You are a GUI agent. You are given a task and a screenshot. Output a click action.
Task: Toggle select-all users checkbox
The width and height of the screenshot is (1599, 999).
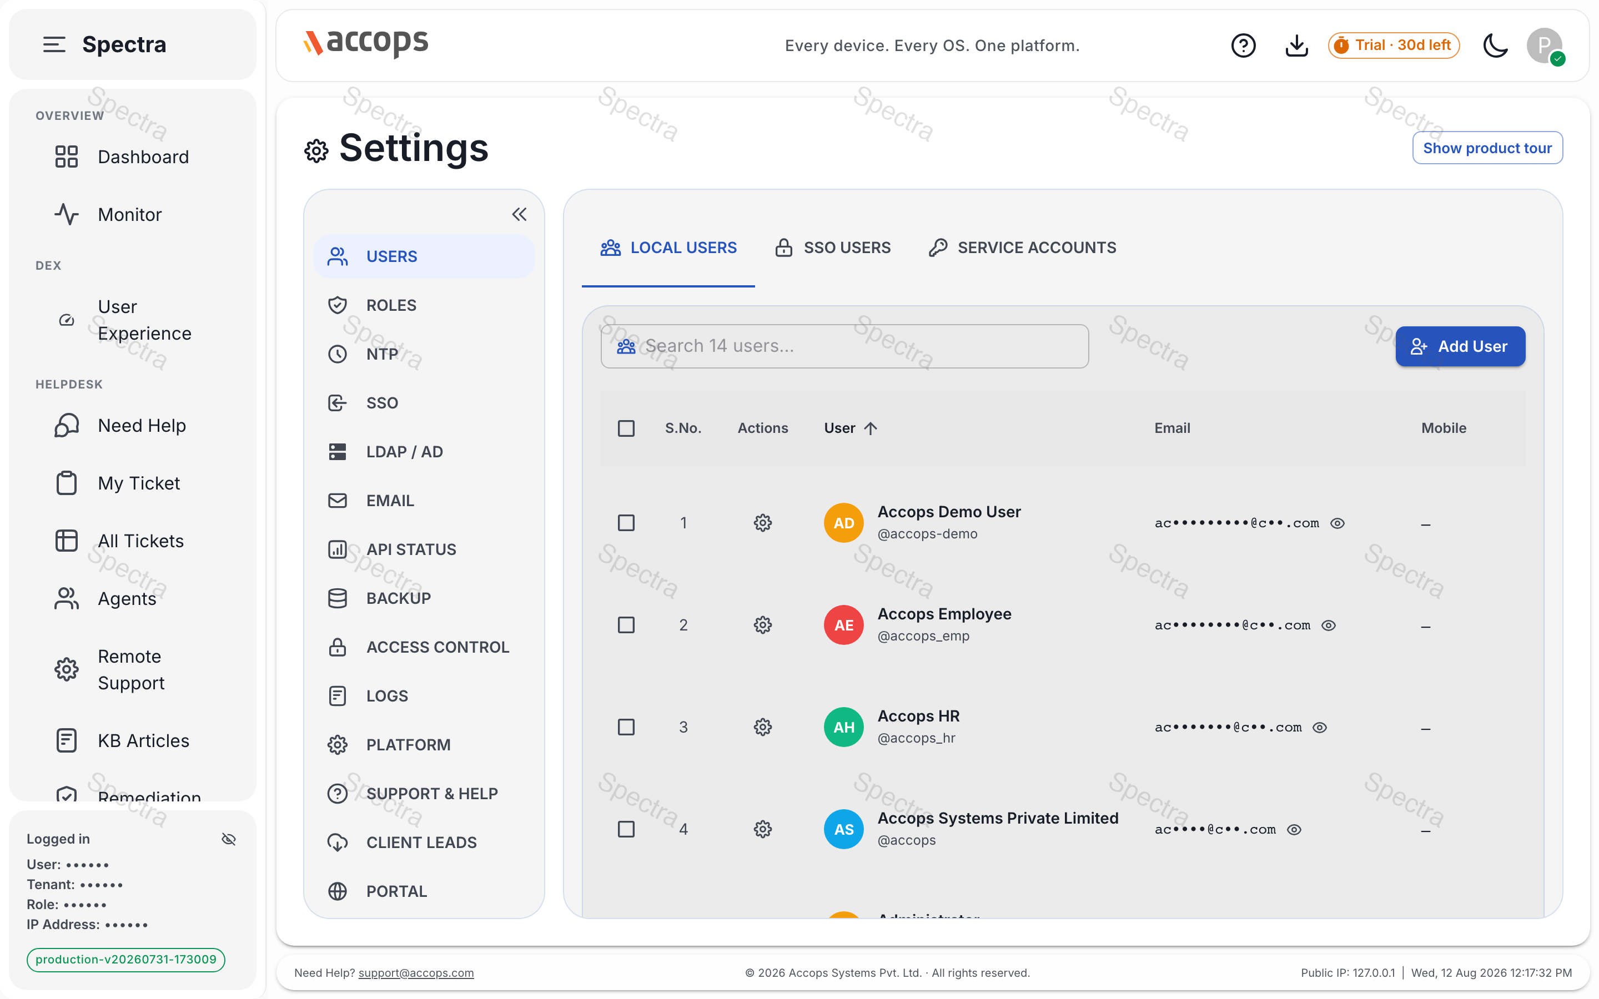[x=626, y=428]
